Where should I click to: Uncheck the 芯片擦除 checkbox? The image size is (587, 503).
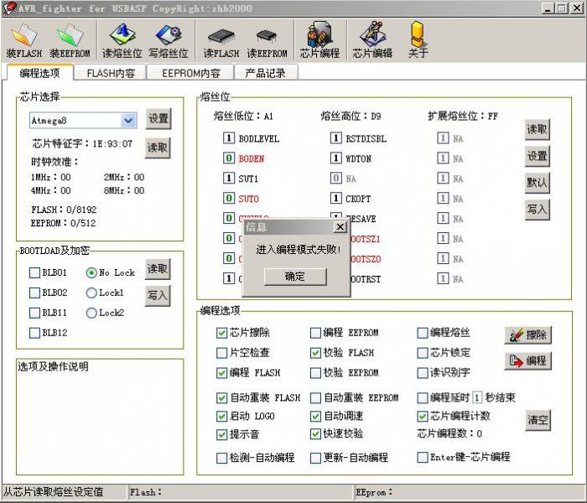click(221, 333)
